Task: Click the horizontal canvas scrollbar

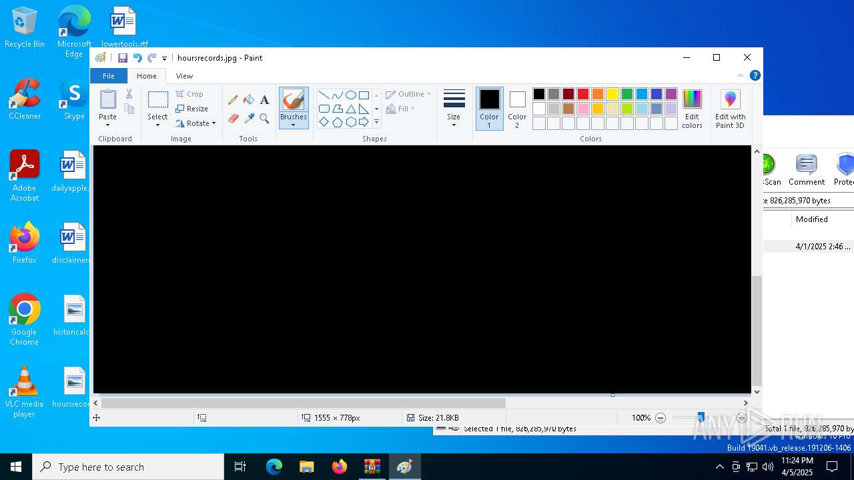Action: click(x=303, y=403)
